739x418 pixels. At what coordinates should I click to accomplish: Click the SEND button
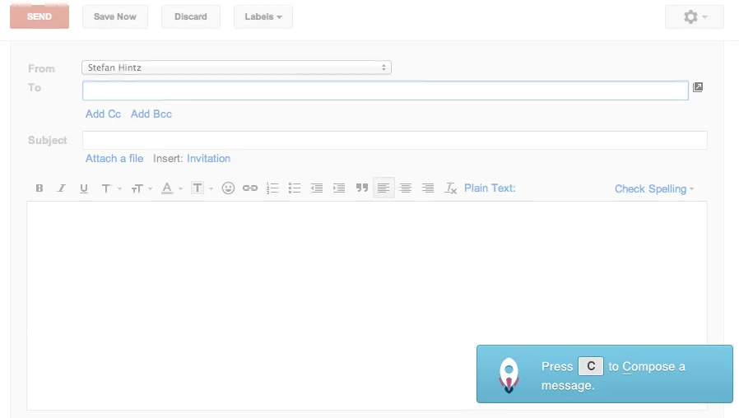pyautogui.click(x=40, y=16)
